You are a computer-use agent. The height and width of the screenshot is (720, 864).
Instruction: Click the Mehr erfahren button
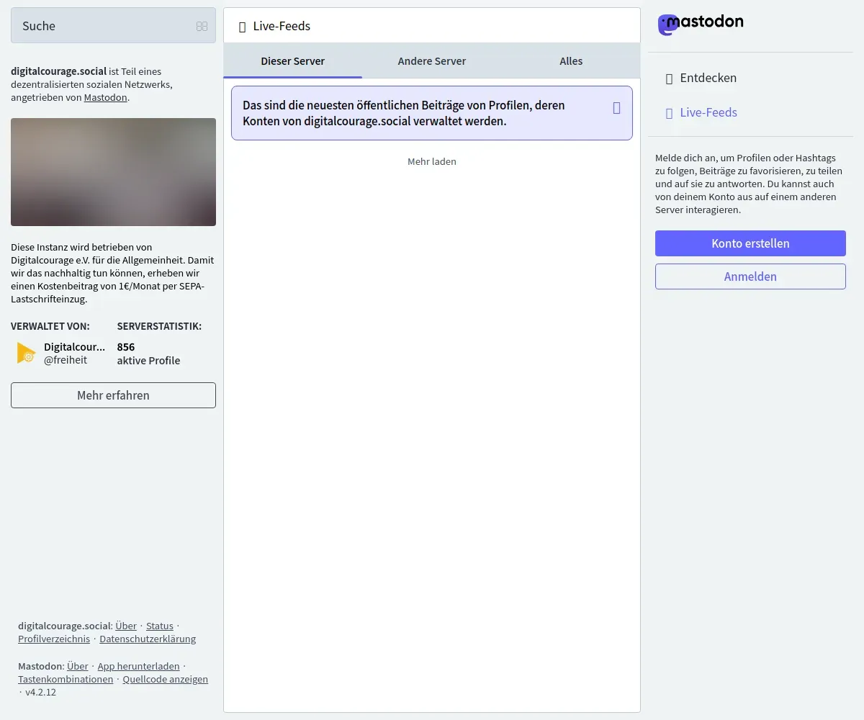pyautogui.click(x=113, y=395)
